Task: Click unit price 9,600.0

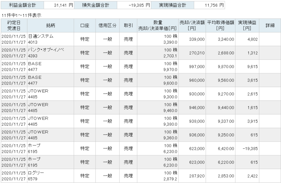Action: coord(170,83)
